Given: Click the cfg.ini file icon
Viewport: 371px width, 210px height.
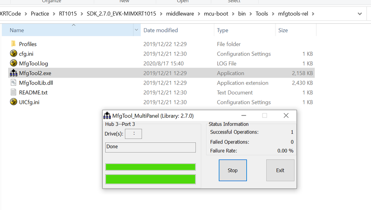Looking at the screenshot, I should click(x=13, y=53).
